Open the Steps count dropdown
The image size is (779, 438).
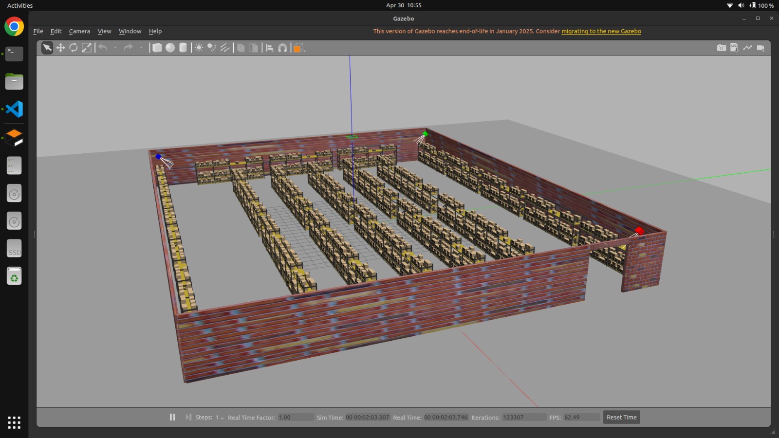(220, 418)
